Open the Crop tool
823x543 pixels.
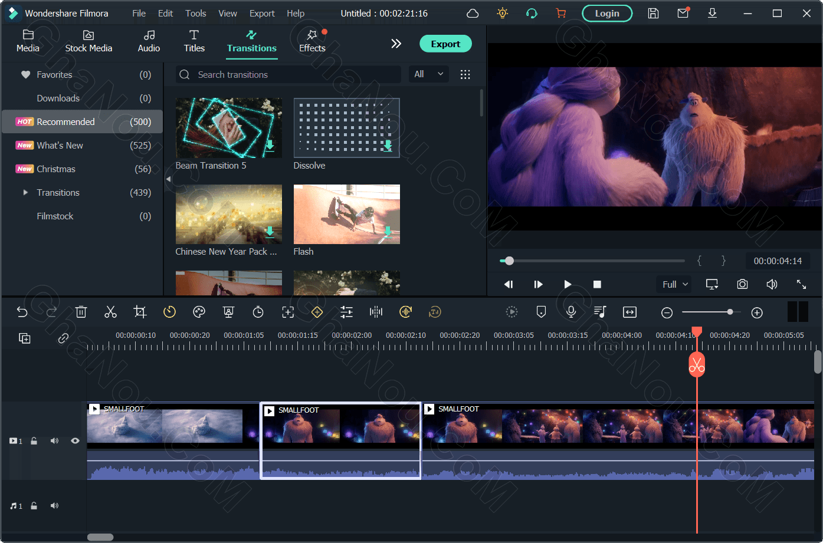coord(140,312)
